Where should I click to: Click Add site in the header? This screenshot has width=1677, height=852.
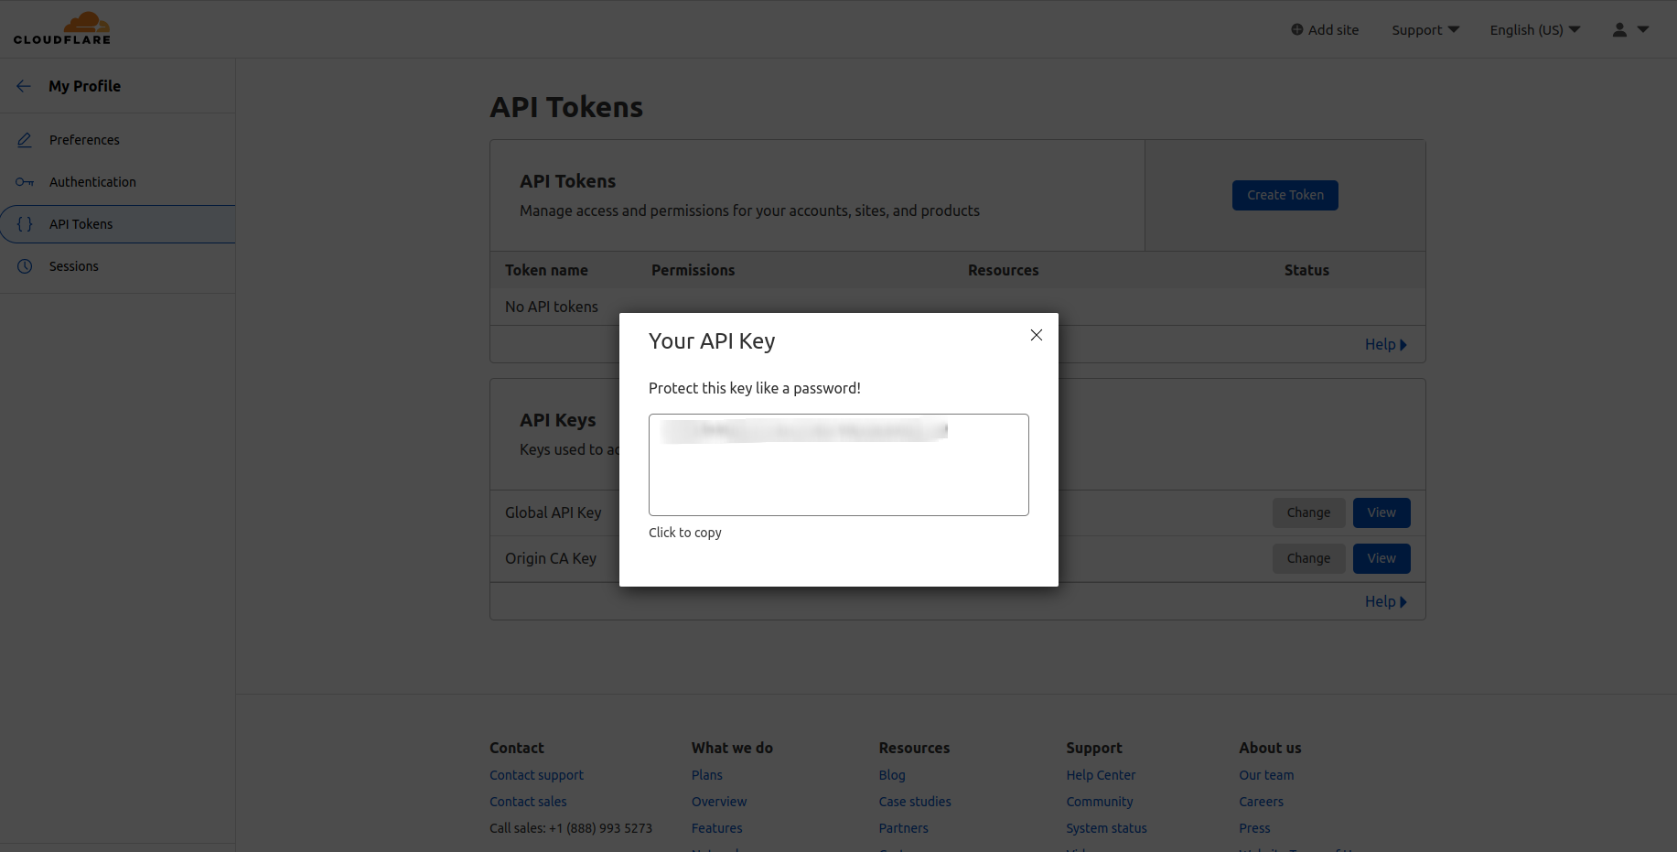[1325, 30]
